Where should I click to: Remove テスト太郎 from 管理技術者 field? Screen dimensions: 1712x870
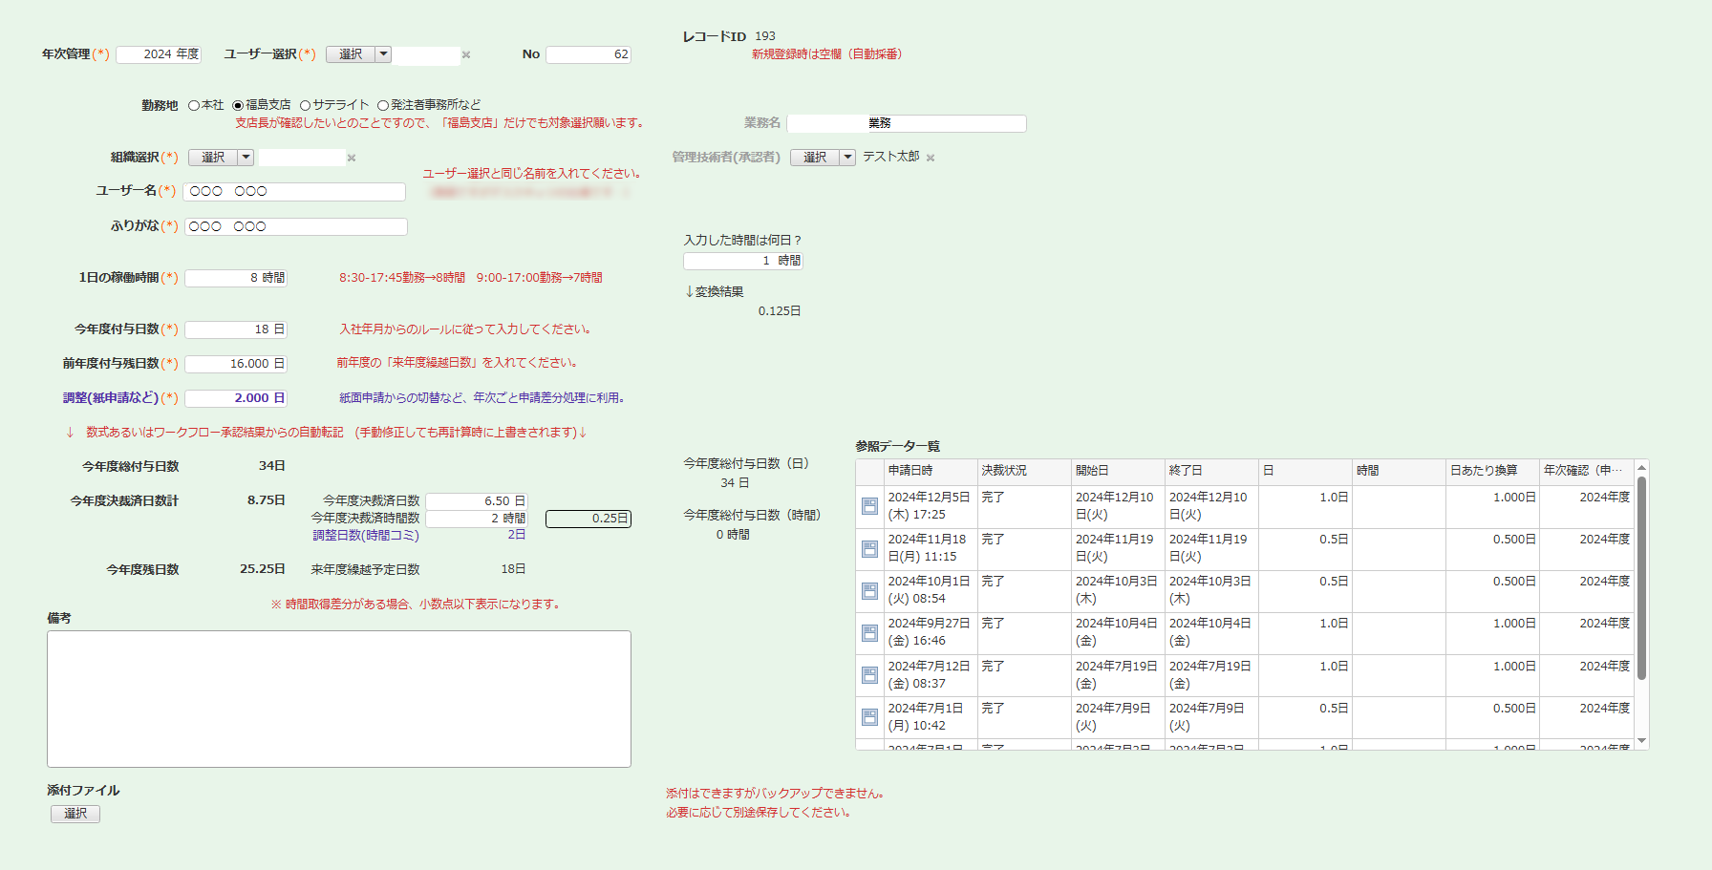coord(931,159)
